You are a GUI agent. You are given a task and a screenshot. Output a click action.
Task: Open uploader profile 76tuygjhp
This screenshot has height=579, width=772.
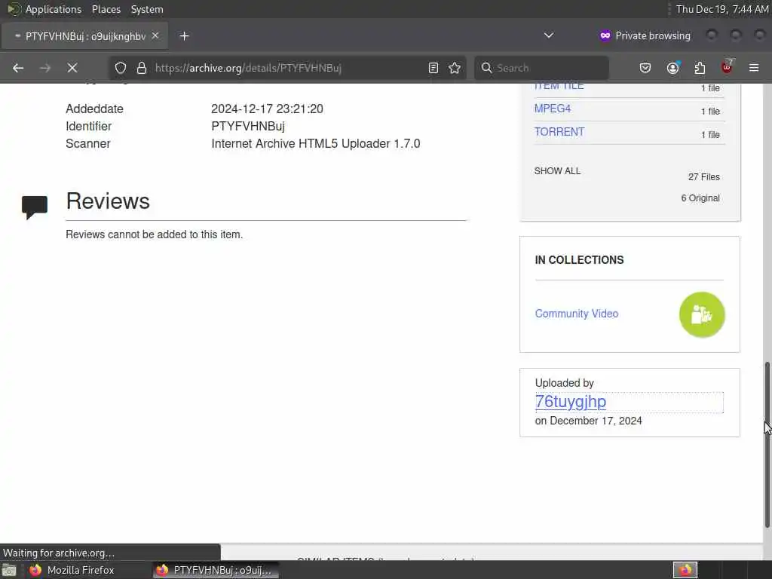[x=571, y=402]
